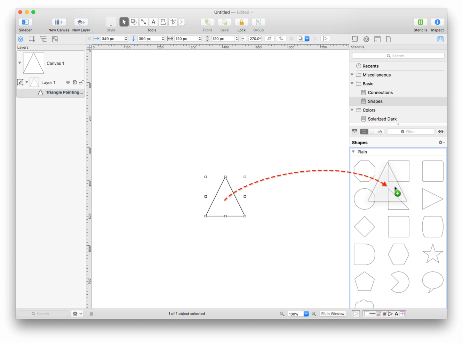463x343 pixels.
Task: Toggle printing for Layer 1
Action: [74, 82]
